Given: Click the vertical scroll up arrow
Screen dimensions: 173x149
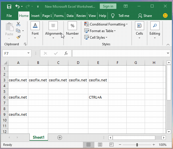Looking at the screenshot, I should pos(169,63).
